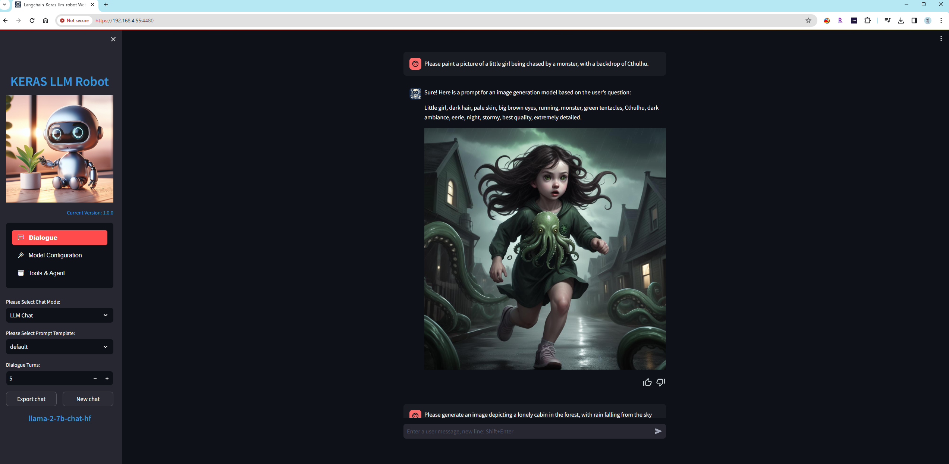949x464 pixels.
Task: Expand the Prompt Template dropdown
Action: (60, 347)
